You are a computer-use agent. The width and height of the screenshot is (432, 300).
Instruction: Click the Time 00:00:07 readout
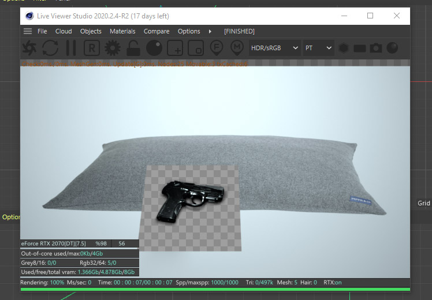tap(135, 282)
